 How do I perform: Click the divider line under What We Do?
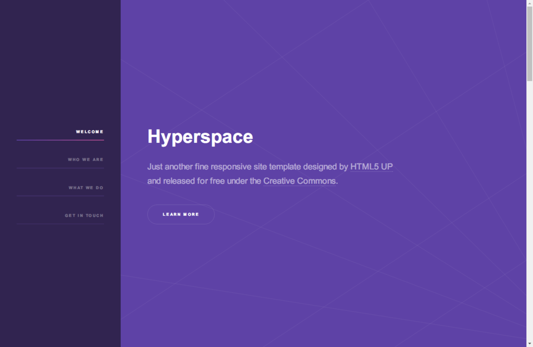point(60,196)
